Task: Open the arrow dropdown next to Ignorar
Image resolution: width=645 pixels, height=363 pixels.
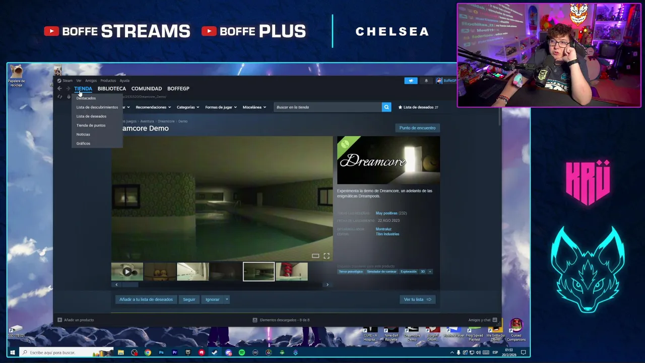Action: tap(227, 299)
